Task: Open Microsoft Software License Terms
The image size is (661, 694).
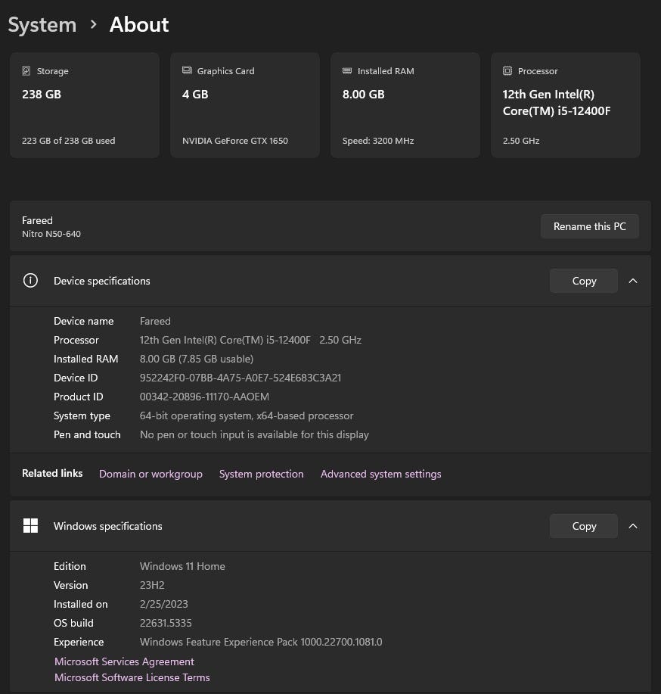Action: (x=132, y=677)
